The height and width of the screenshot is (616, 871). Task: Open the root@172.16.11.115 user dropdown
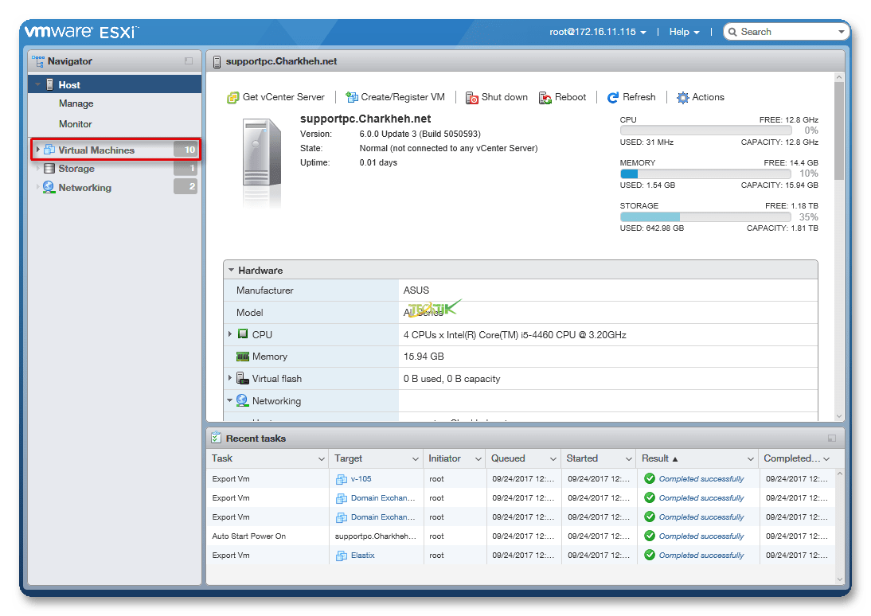pyautogui.click(x=598, y=32)
